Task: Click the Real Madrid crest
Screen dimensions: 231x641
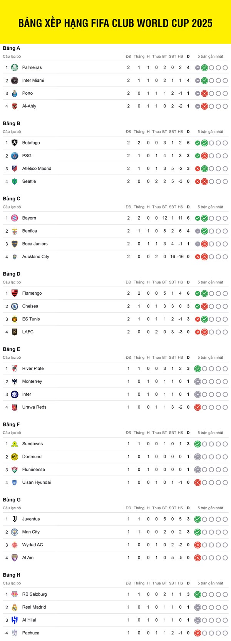Action: click(15, 607)
